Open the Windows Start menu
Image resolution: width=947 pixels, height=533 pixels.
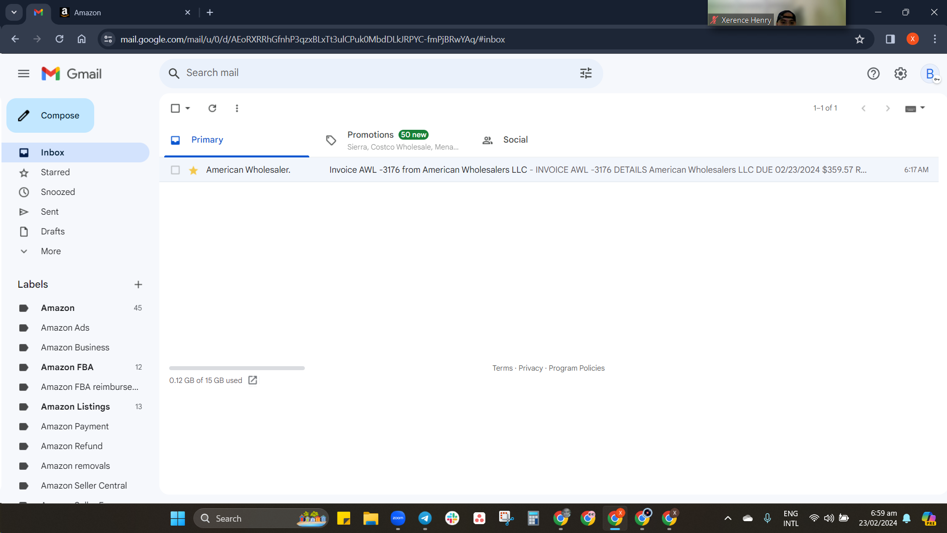tap(178, 518)
